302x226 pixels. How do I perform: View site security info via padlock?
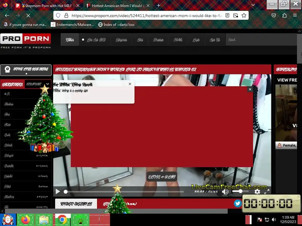point(66,15)
